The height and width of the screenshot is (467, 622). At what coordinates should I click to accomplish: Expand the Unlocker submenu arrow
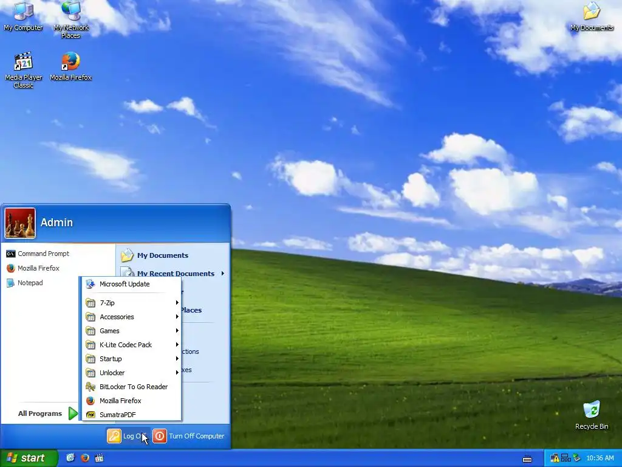(x=177, y=373)
